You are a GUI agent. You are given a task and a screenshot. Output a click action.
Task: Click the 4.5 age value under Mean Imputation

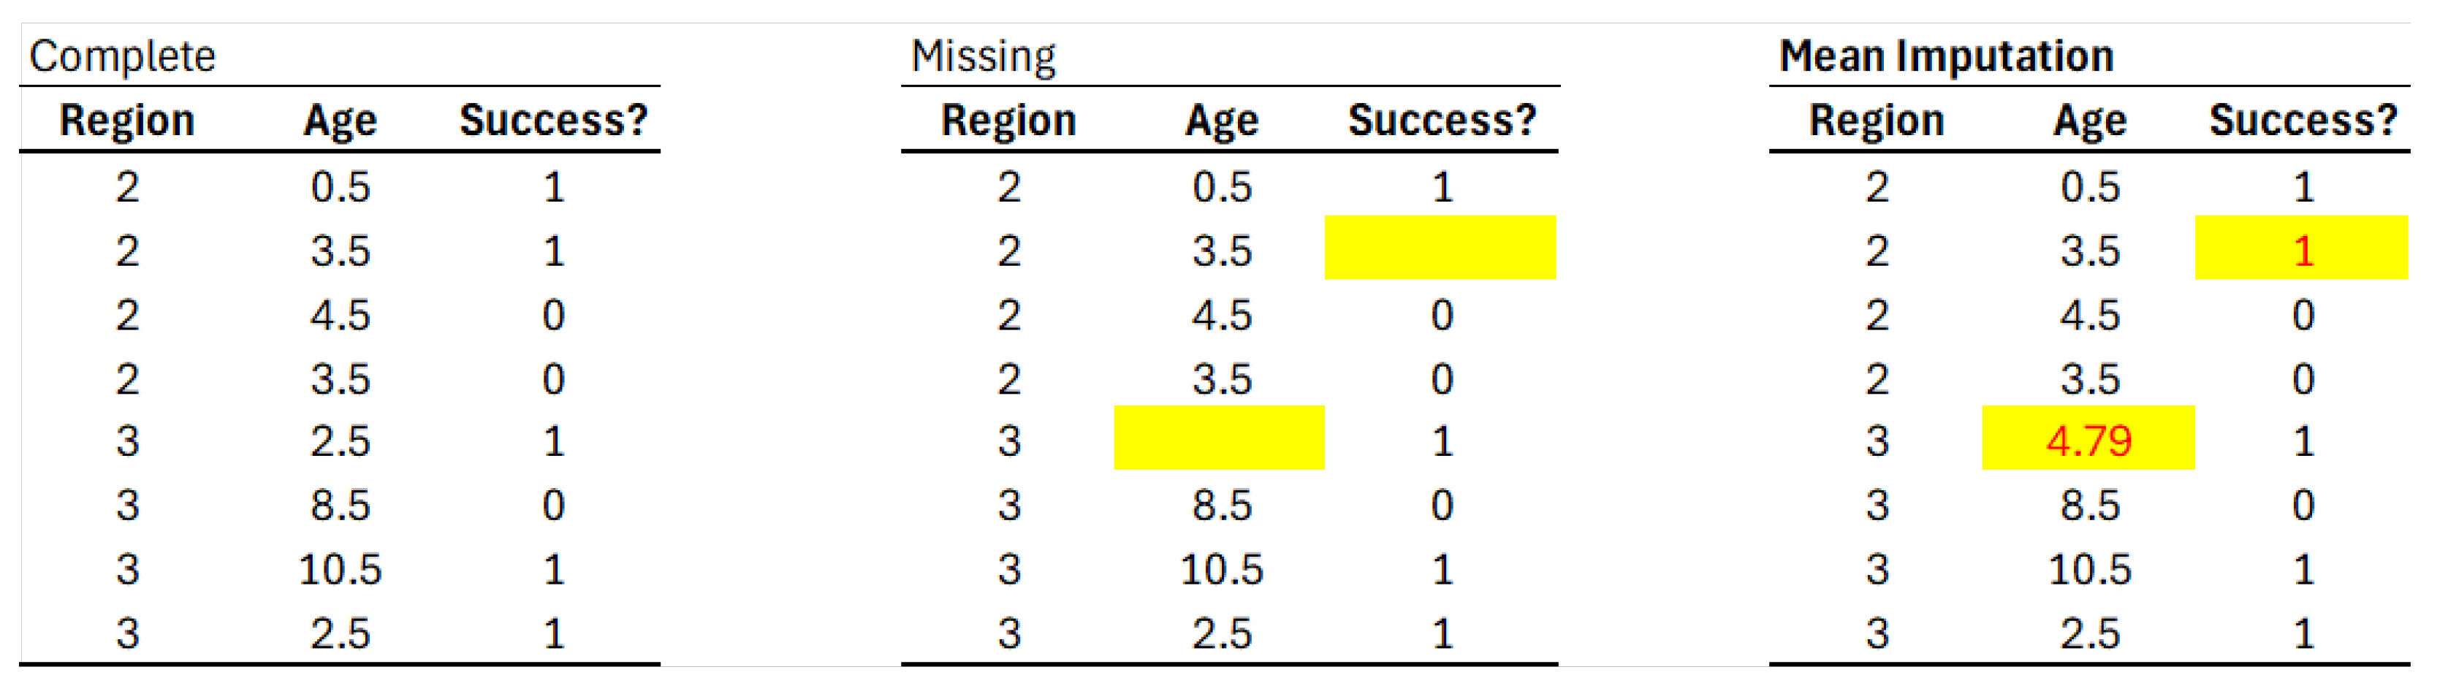tap(2088, 314)
